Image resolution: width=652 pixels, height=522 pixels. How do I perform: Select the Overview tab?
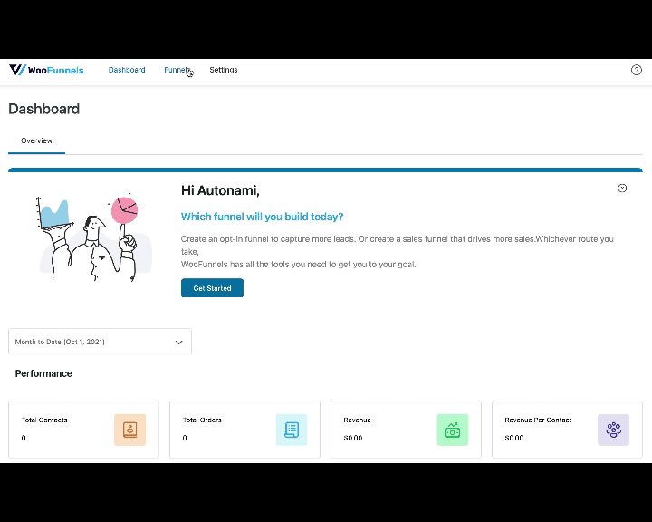[x=36, y=140]
